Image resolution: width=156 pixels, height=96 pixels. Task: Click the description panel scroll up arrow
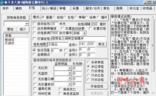153,17
